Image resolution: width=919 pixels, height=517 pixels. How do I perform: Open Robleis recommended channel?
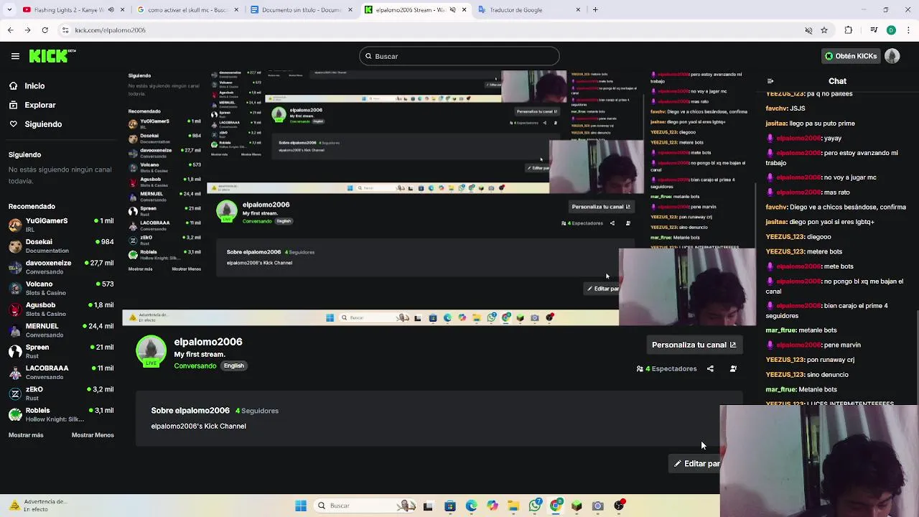pos(61,414)
